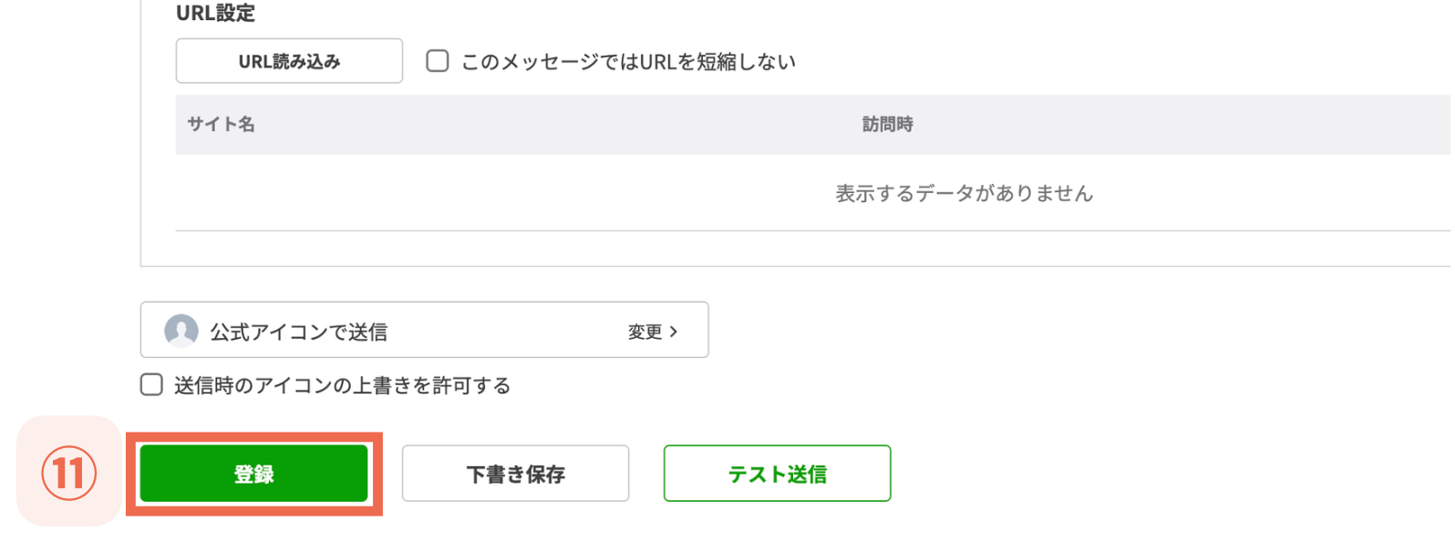Click the サイト名 column header
Screen dimensions: 1455x541
(x=220, y=125)
